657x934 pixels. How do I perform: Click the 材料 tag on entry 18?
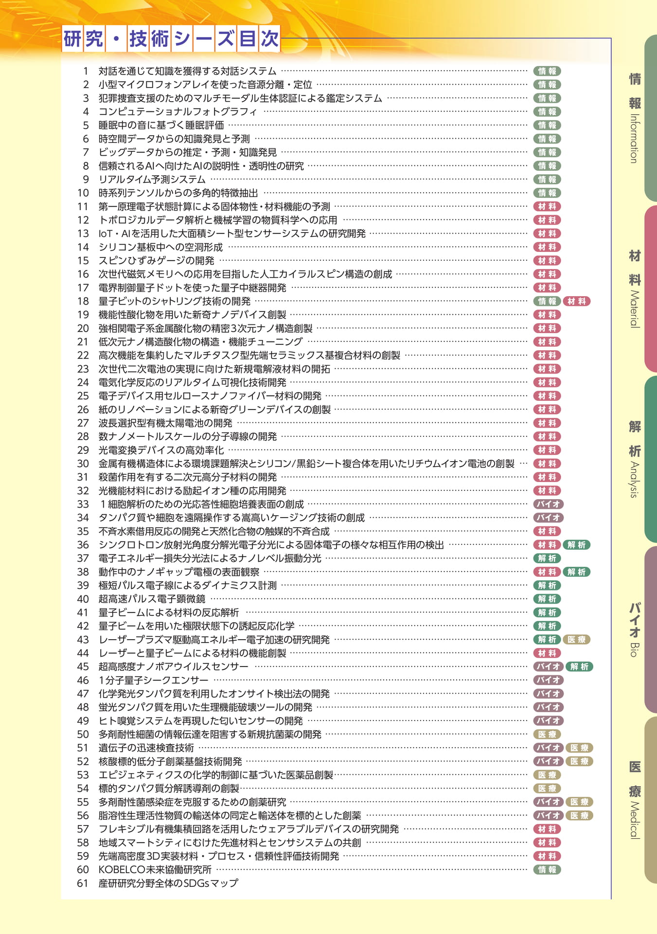click(577, 301)
